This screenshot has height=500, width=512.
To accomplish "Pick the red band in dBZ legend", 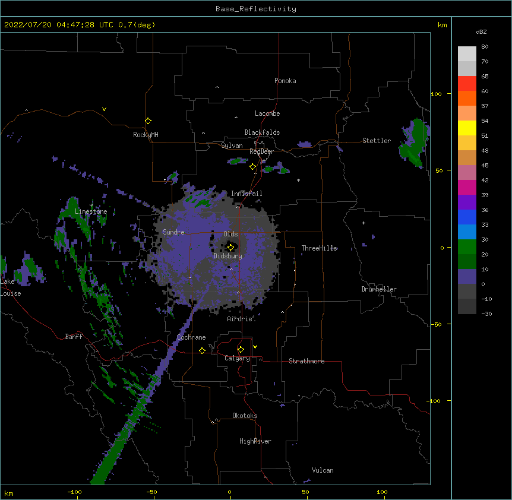I will pyautogui.click(x=467, y=84).
